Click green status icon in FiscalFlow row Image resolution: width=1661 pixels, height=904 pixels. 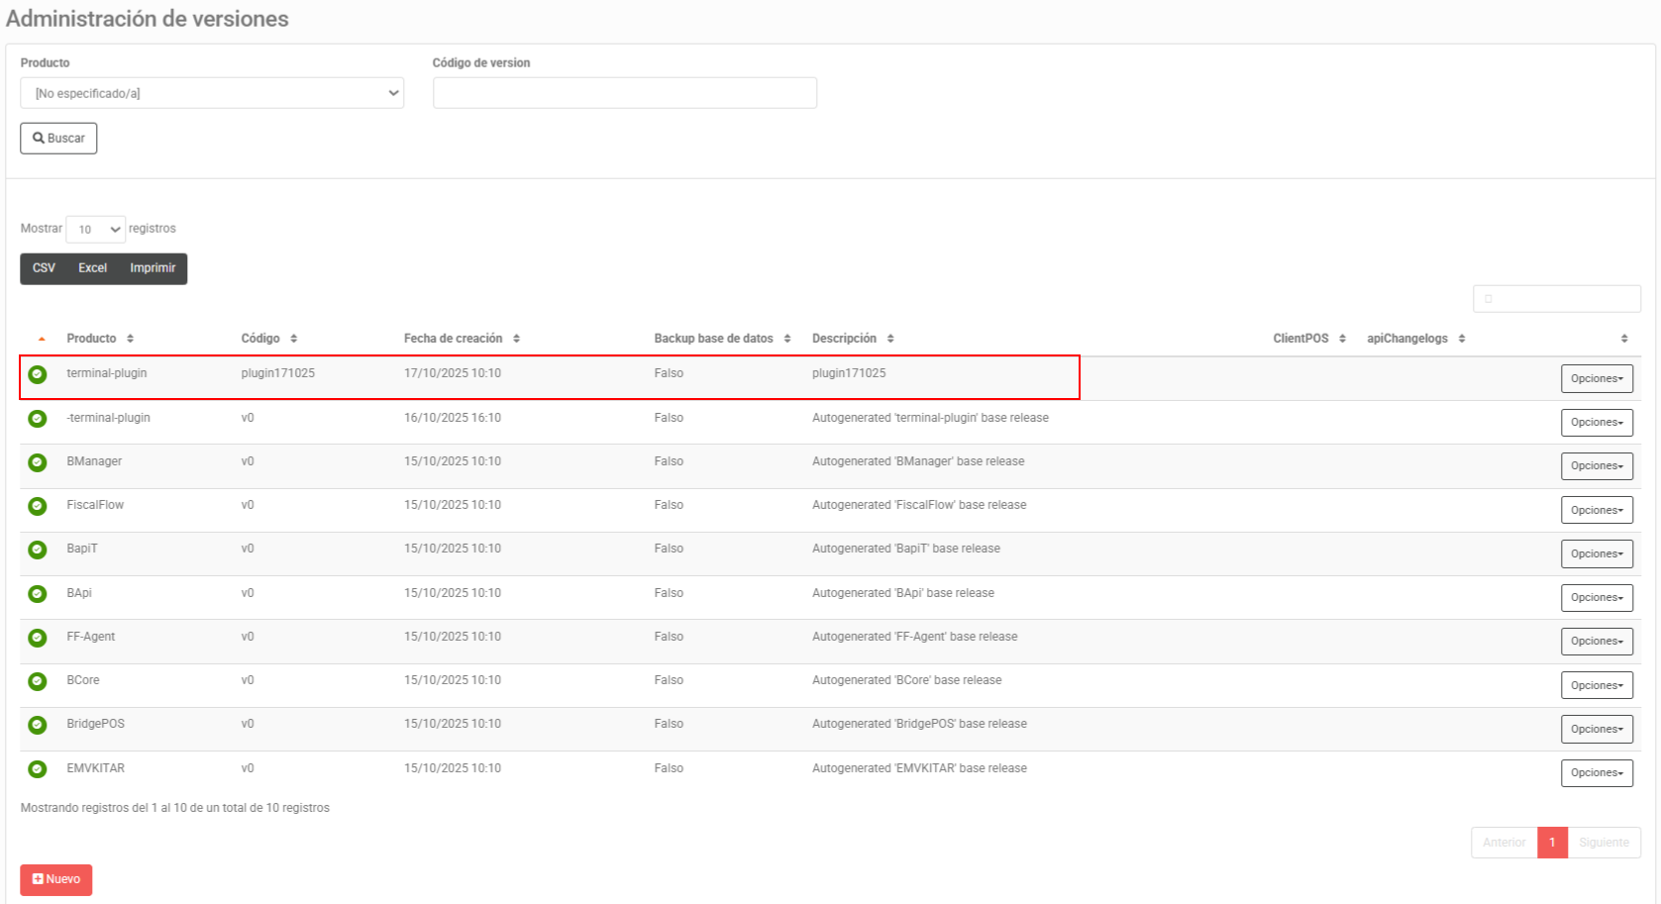pyautogui.click(x=38, y=506)
